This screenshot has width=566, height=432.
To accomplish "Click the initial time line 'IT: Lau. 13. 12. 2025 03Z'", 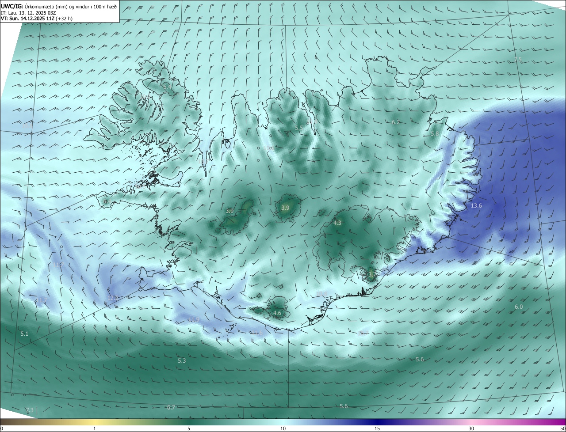I will click(28, 13).
